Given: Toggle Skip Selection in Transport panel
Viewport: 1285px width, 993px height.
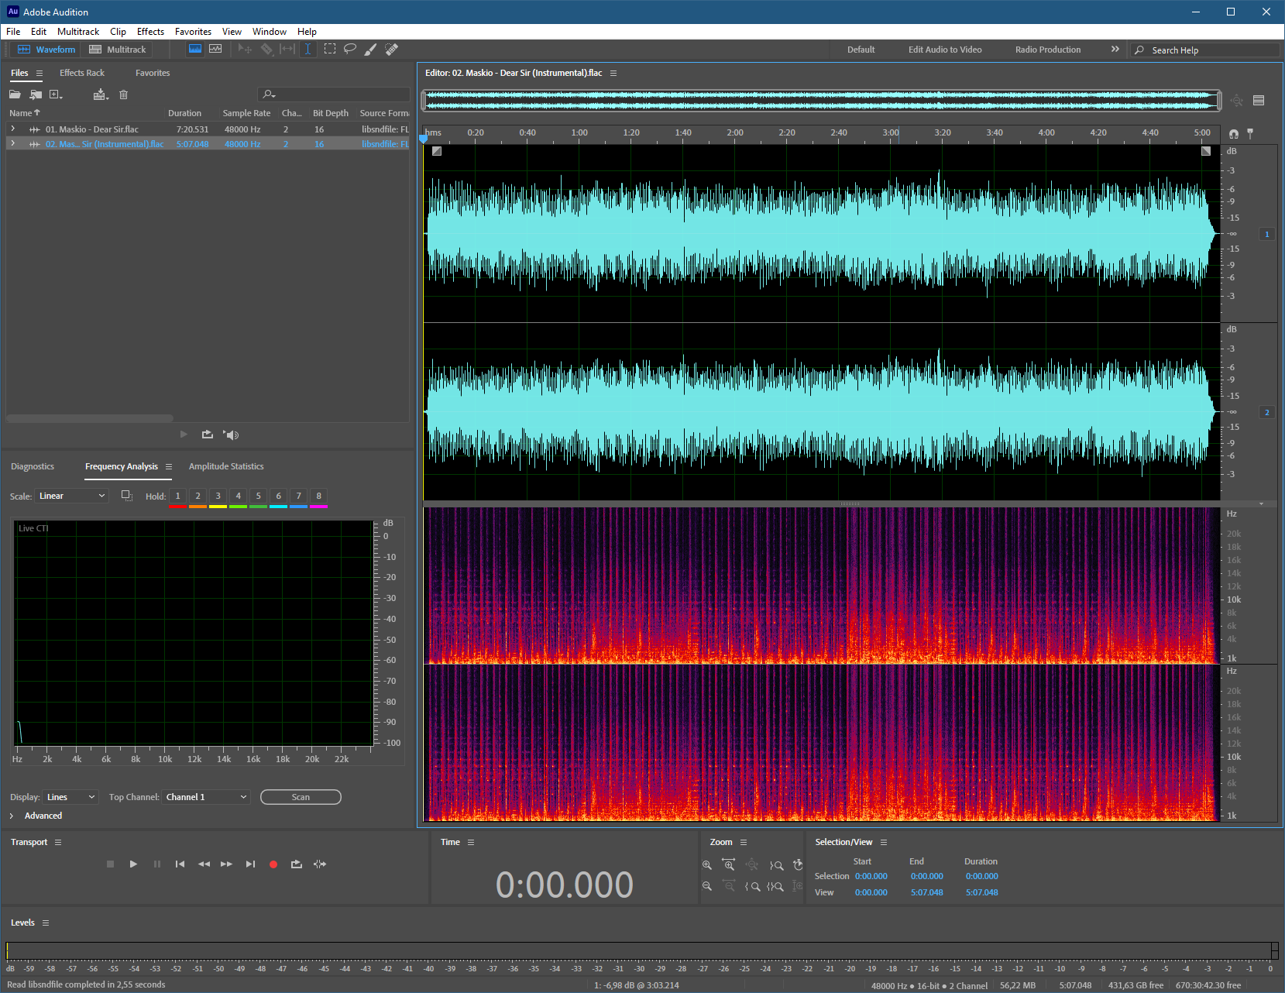Looking at the screenshot, I should point(320,864).
